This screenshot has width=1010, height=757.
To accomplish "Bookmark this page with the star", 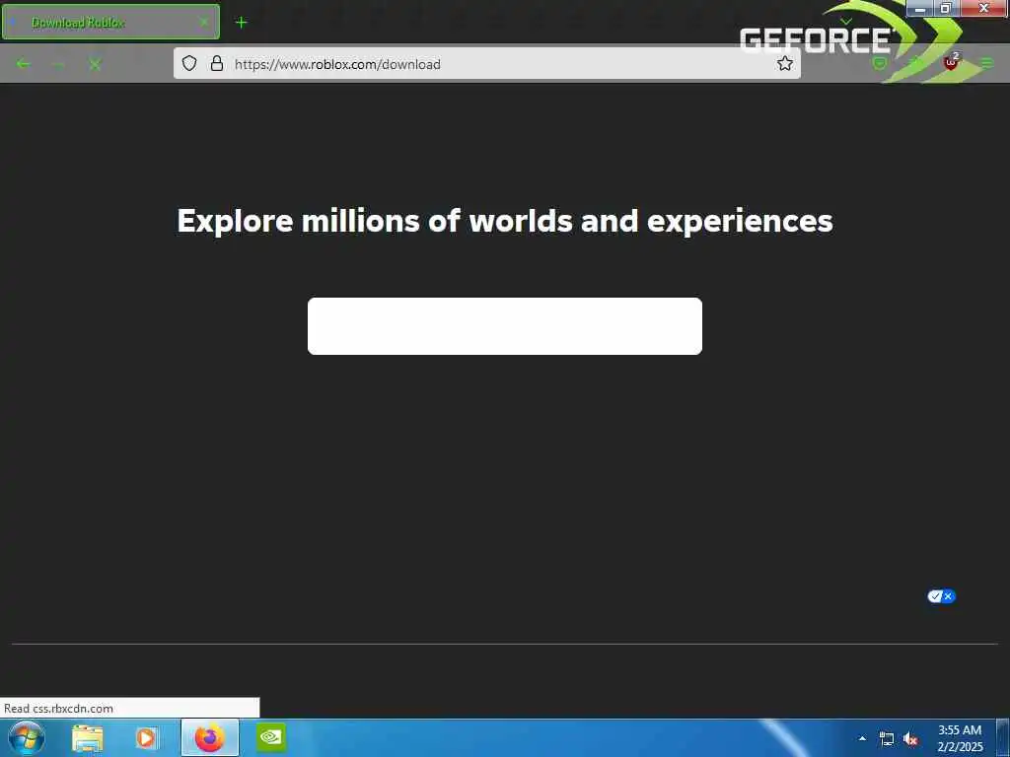I will coord(784,63).
